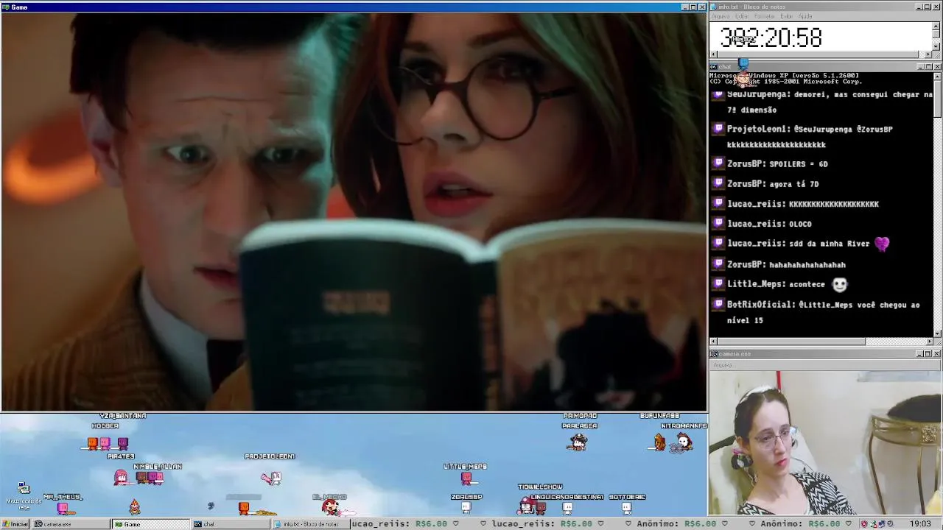The height and width of the screenshot is (530, 943).
Task: Click the moon face emote after acontece
Action: pyautogui.click(x=839, y=284)
